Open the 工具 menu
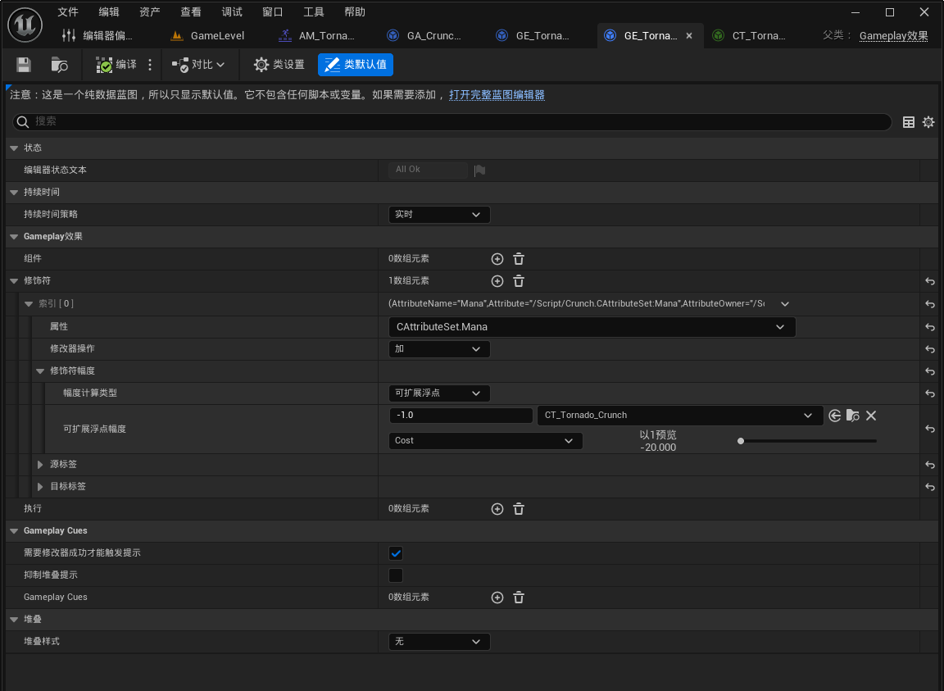This screenshot has width=944, height=691. pyautogui.click(x=314, y=12)
